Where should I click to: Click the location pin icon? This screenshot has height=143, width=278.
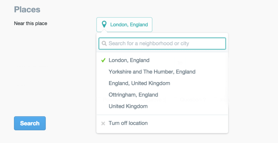104,24
